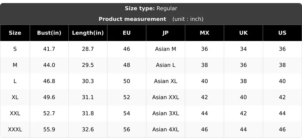The width and height of the screenshot is (302, 138).
Task: Click the Asian 4XL cell
Action: pos(165,130)
